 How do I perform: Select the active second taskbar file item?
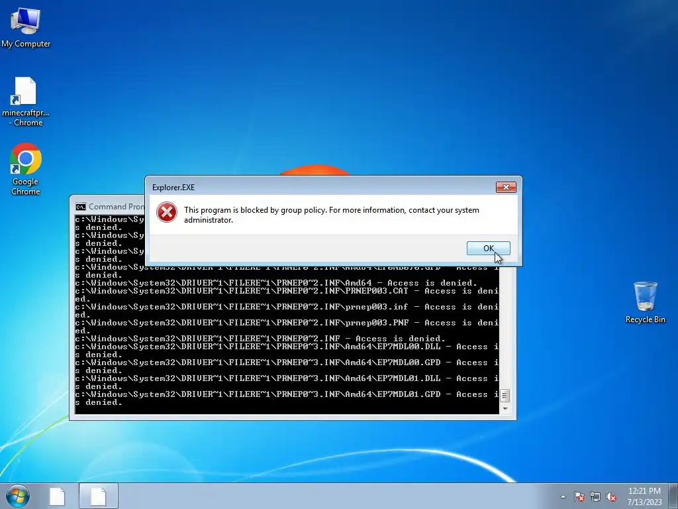98,496
